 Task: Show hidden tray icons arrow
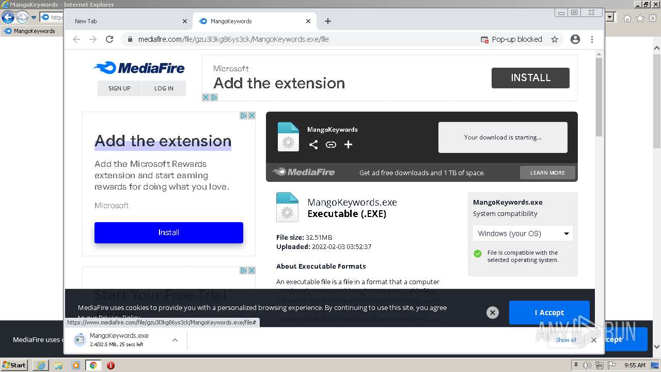pyautogui.click(x=576, y=365)
